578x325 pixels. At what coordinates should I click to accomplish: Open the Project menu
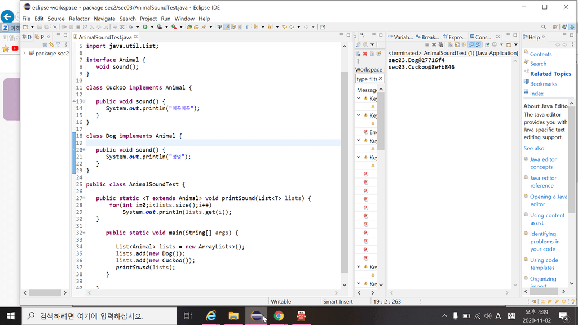[x=148, y=19]
